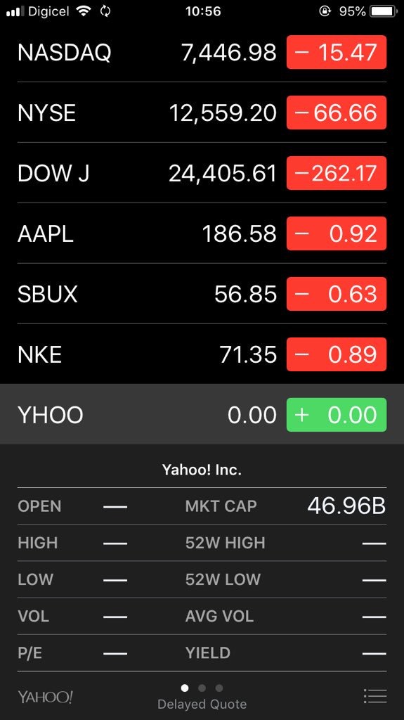Open the stock list edit icon

coord(375,696)
